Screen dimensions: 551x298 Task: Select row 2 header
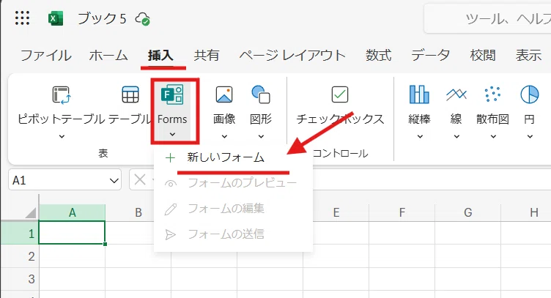click(20, 256)
